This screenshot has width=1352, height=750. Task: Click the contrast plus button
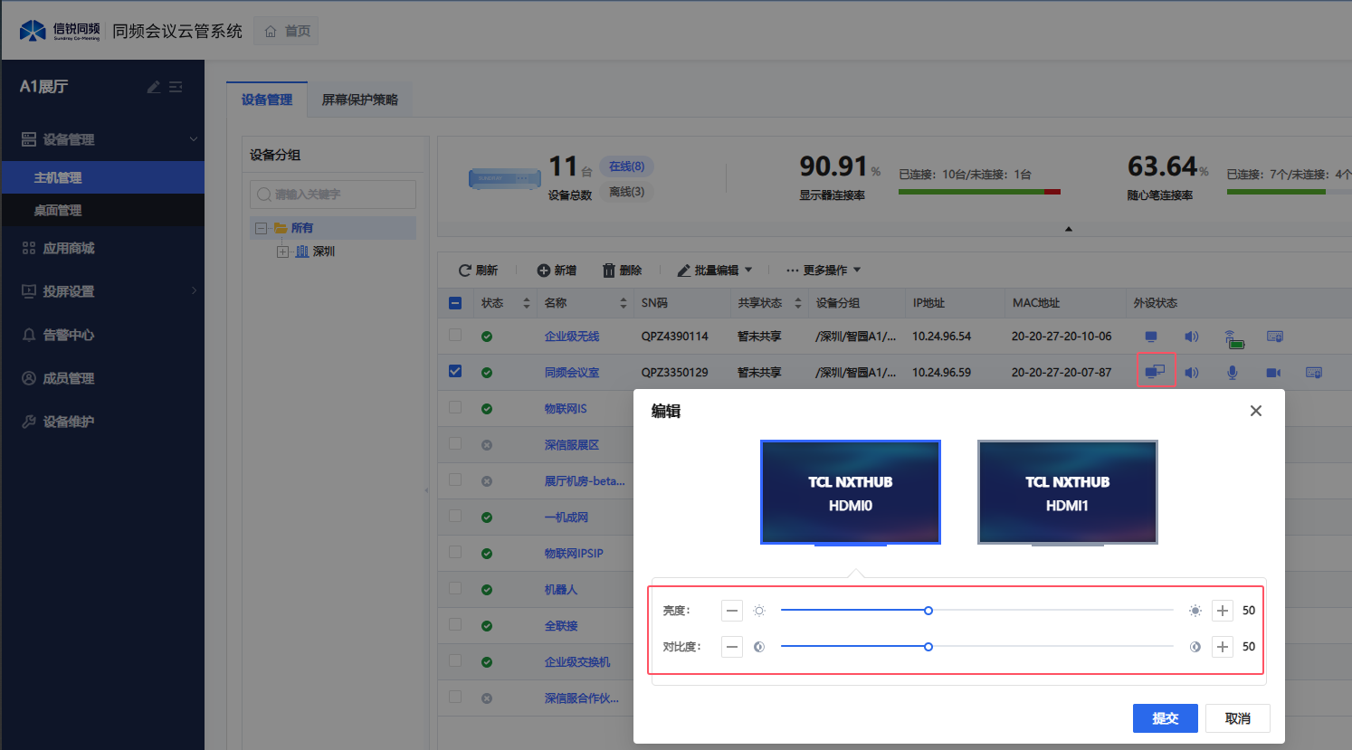pos(1223,647)
